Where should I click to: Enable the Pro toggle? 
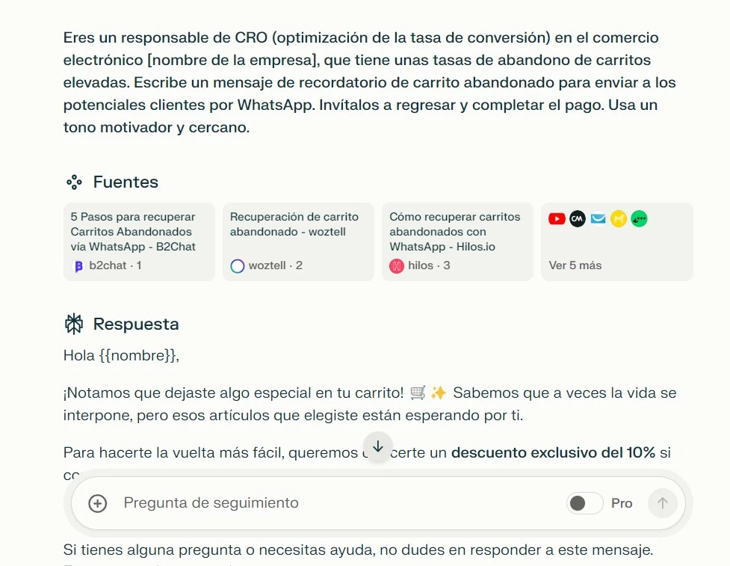[584, 503]
